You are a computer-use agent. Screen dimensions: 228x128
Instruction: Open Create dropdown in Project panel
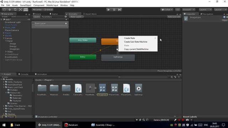pyautogui.click(x=6, y=77)
